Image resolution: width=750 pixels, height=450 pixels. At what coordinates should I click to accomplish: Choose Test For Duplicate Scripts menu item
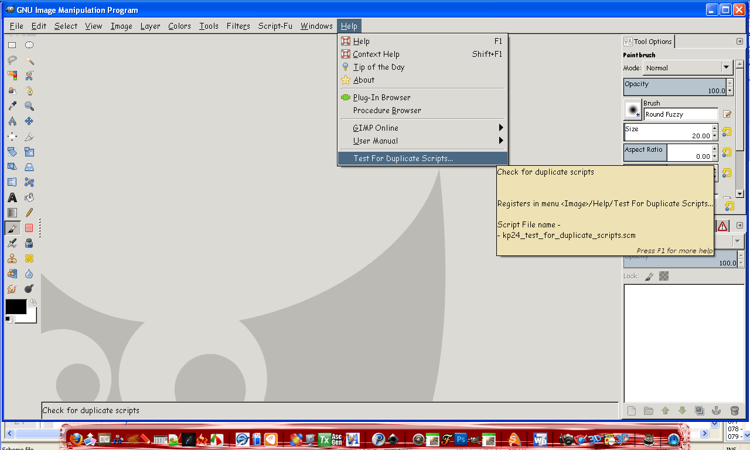pos(422,158)
